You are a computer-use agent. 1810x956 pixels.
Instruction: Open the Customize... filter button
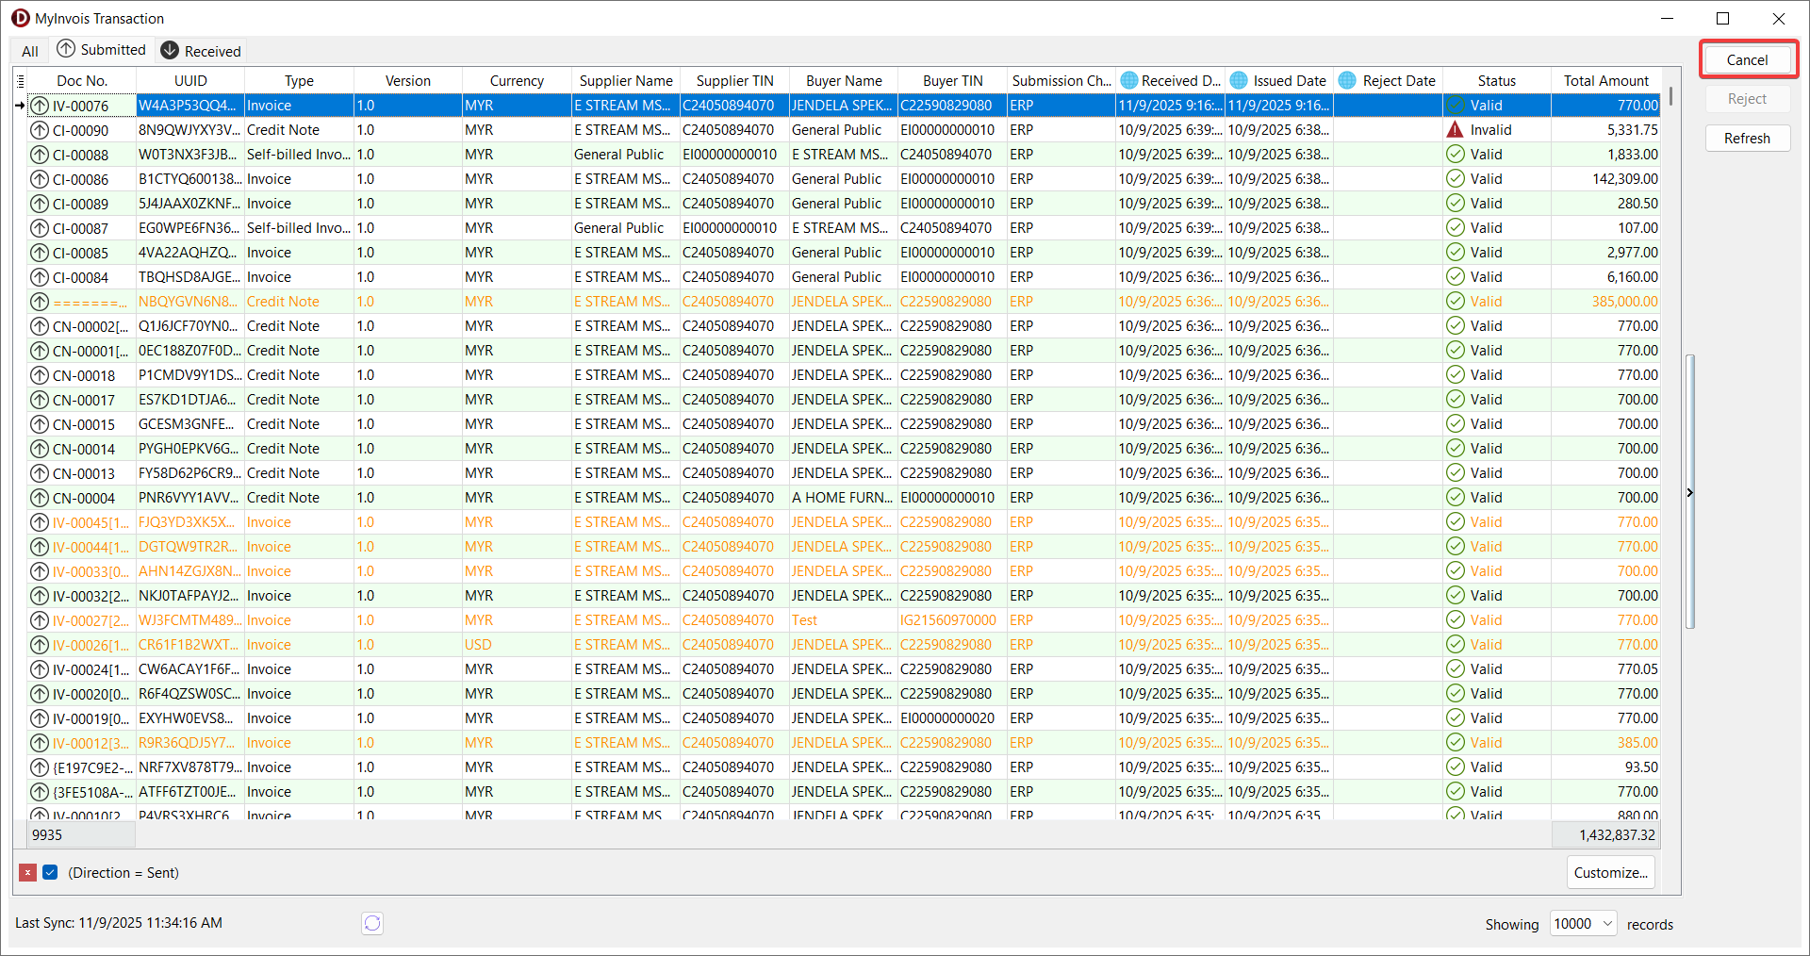tap(1610, 873)
